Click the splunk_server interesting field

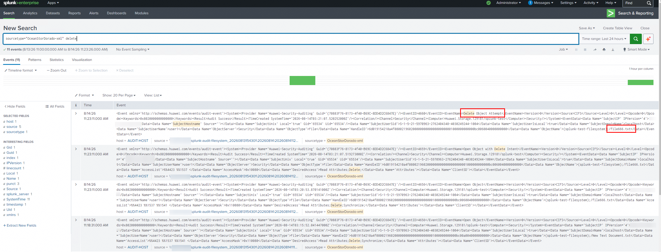[x=18, y=194]
